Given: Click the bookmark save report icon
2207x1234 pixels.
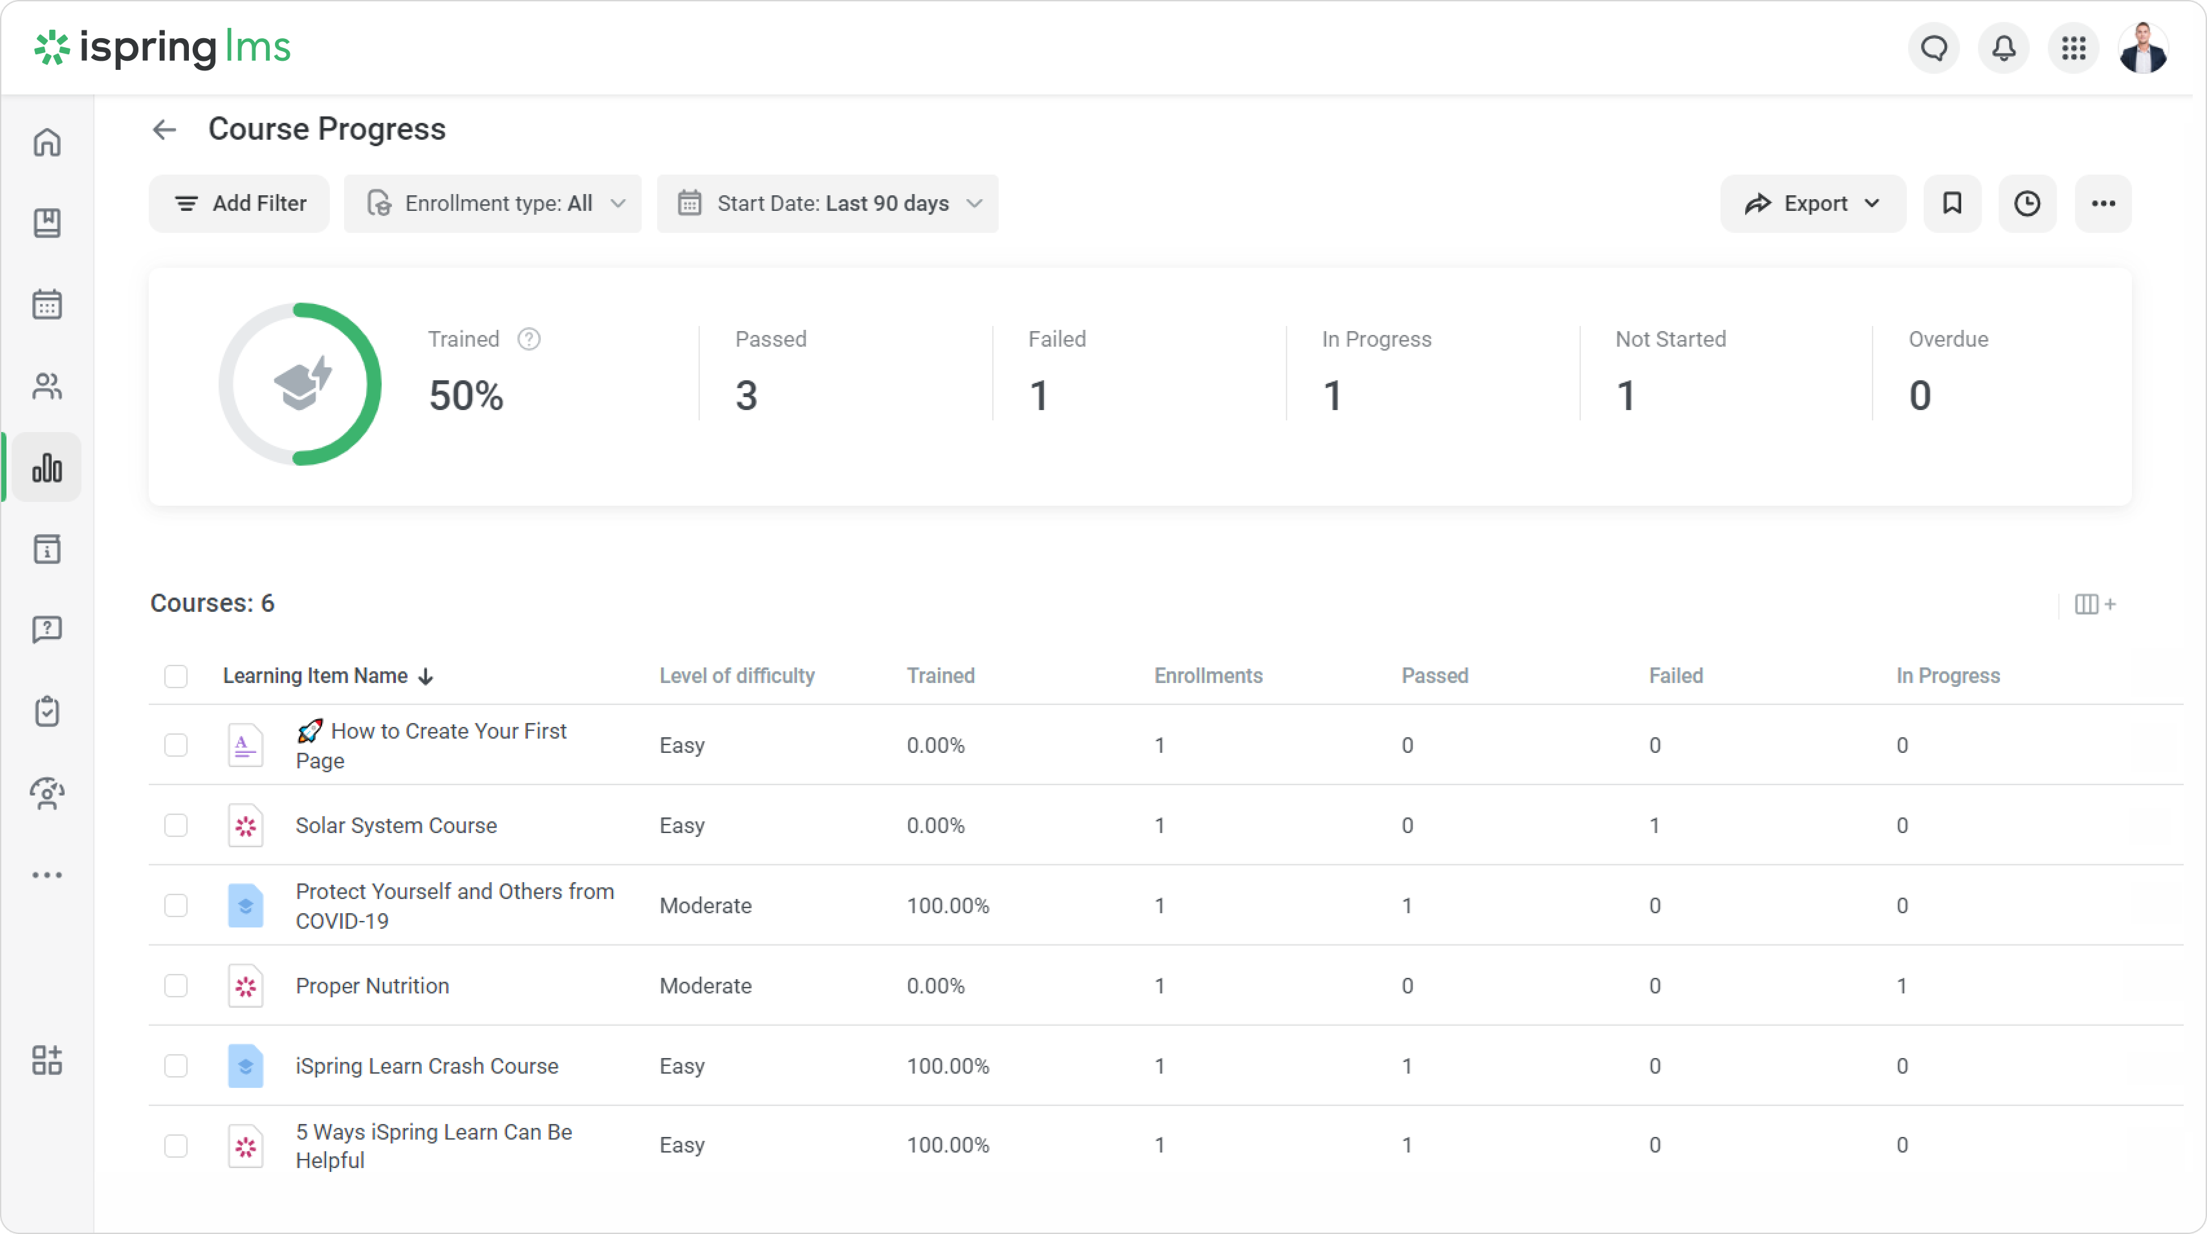Looking at the screenshot, I should tap(1952, 204).
